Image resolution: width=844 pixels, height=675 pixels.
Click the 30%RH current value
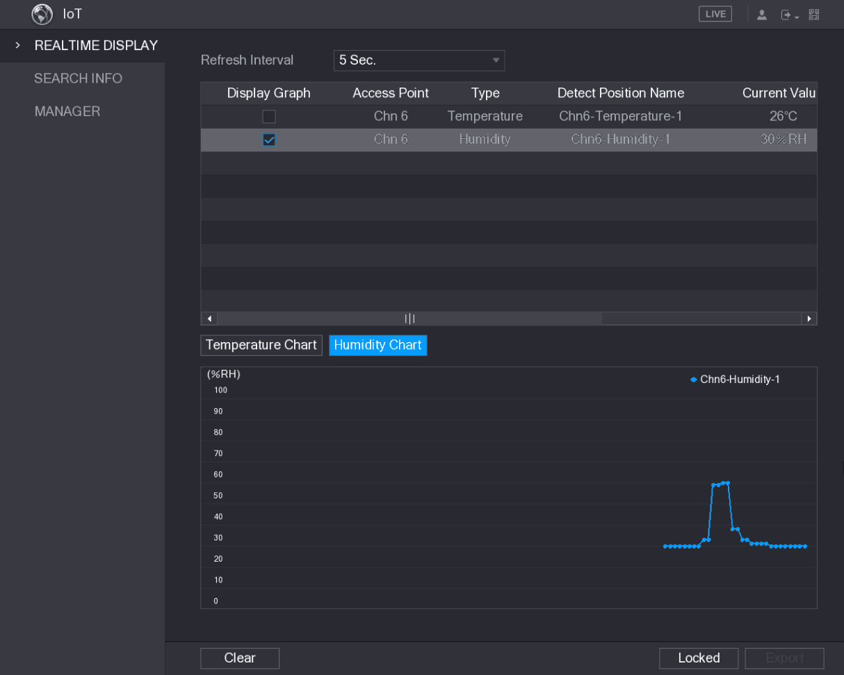tap(784, 139)
